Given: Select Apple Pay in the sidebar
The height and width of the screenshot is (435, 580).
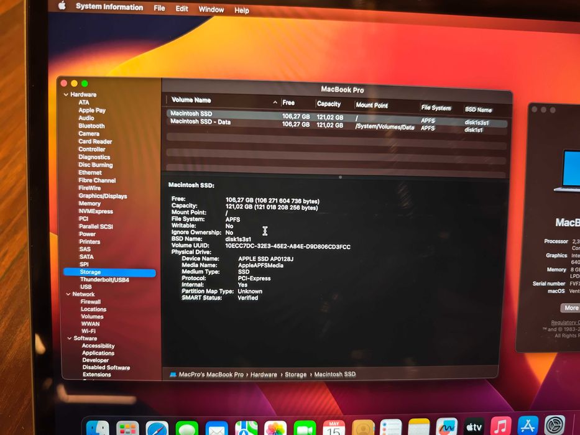Looking at the screenshot, I should (92, 110).
